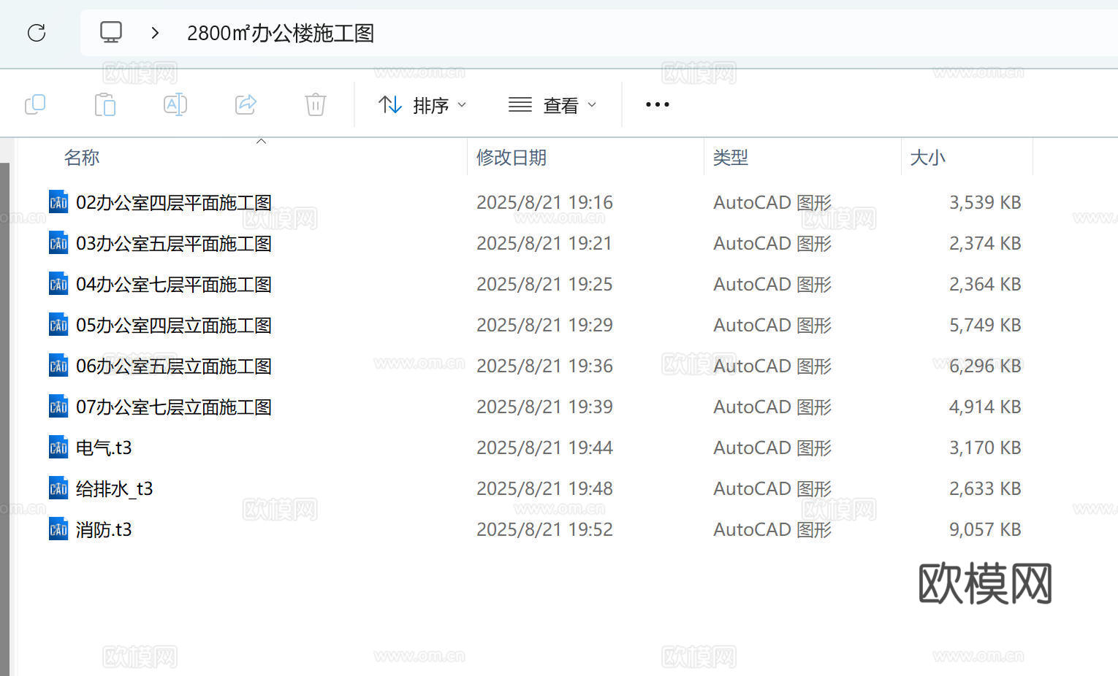Click the date 2025/8/21 19:16
Image resolution: width=1118 pixels, height=676 pixels.
[x=544, y=202]
